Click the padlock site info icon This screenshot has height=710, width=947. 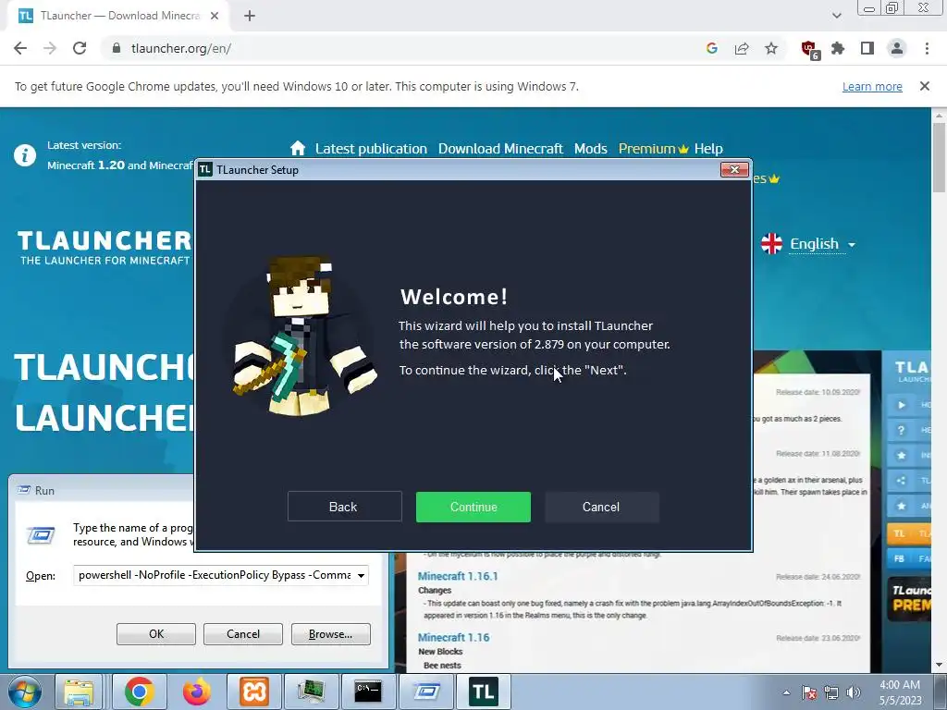click(x=117, y=48)
